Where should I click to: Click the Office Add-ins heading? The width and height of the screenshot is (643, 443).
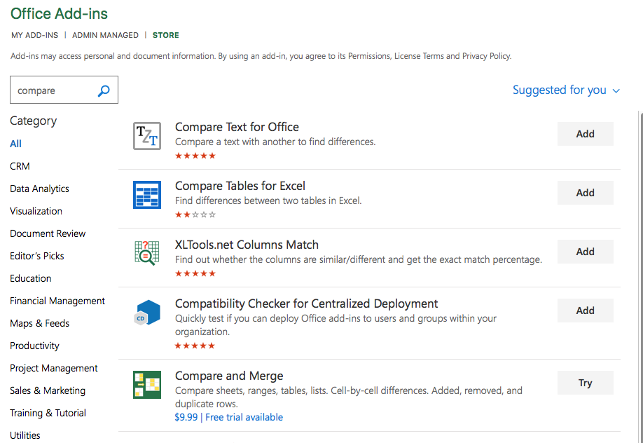point(59,13)
